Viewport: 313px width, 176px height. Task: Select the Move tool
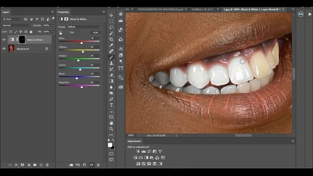[x=111, y=15]
